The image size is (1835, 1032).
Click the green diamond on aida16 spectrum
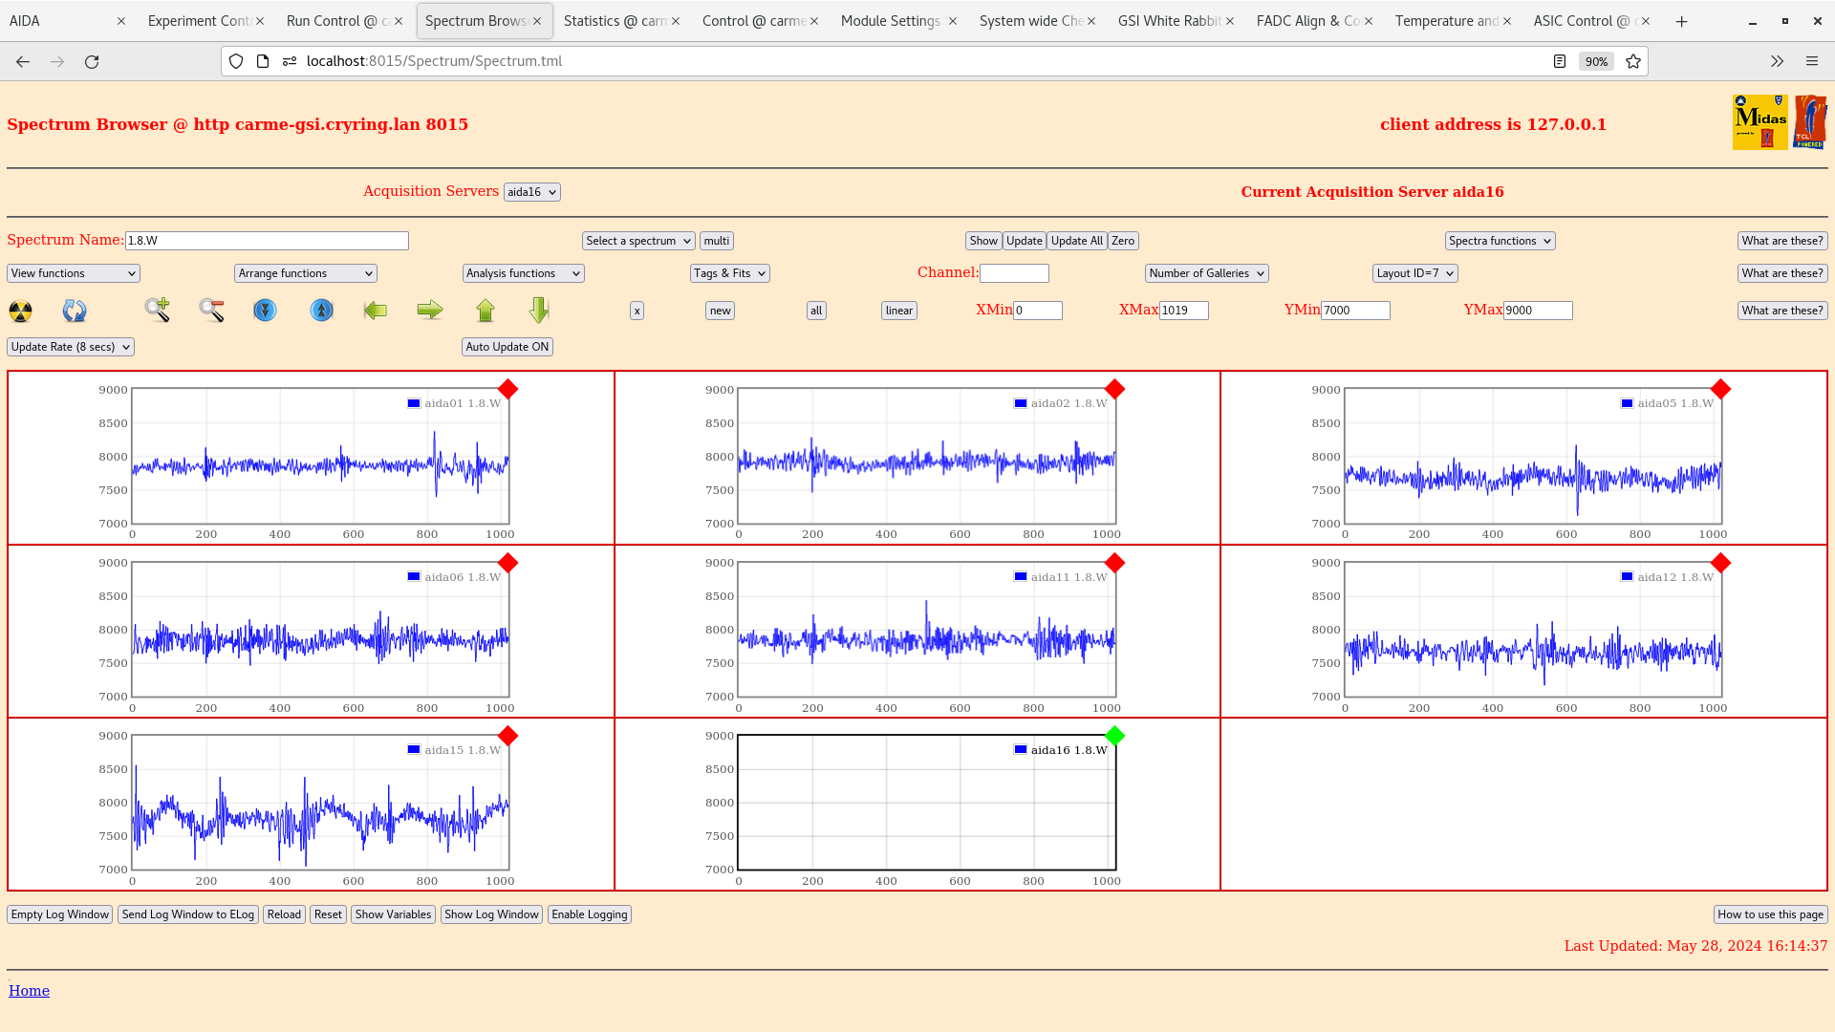(1114, 736)
